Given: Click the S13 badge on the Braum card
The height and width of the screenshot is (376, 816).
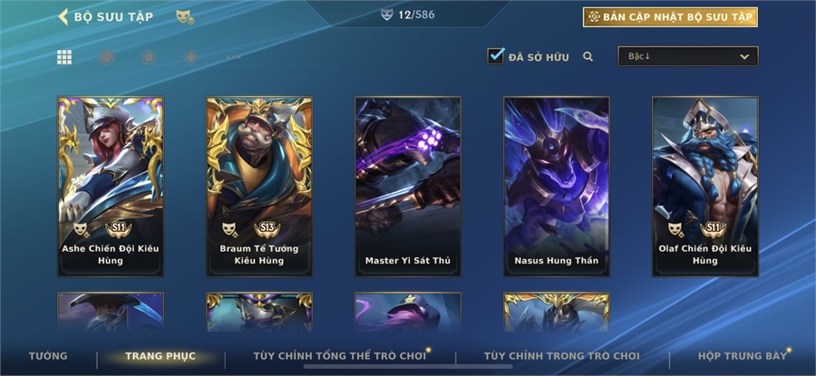Looking at the screenshot, I should tap(267, 228).
